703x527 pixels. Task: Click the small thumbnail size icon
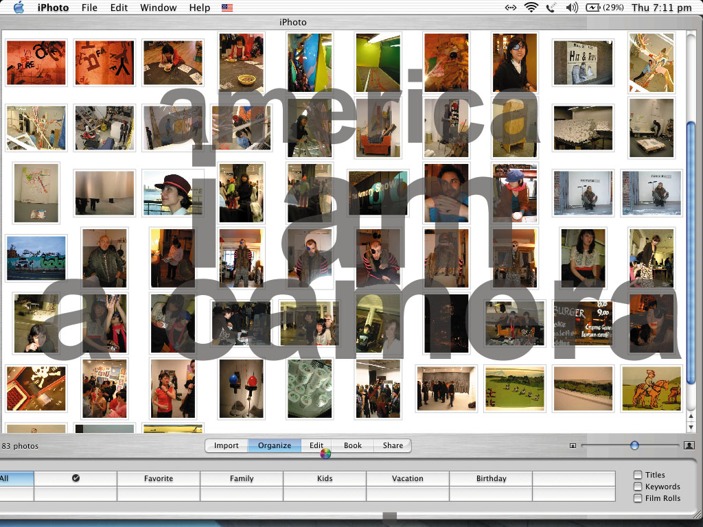573,445
